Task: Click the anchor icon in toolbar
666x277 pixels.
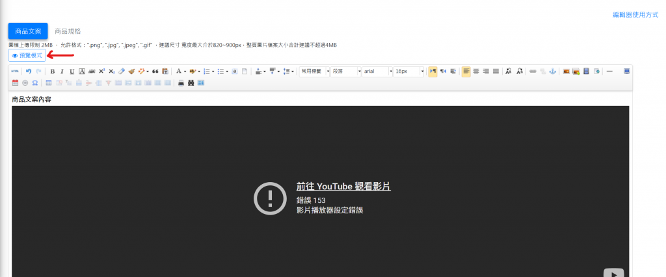Action: point(552,71)
